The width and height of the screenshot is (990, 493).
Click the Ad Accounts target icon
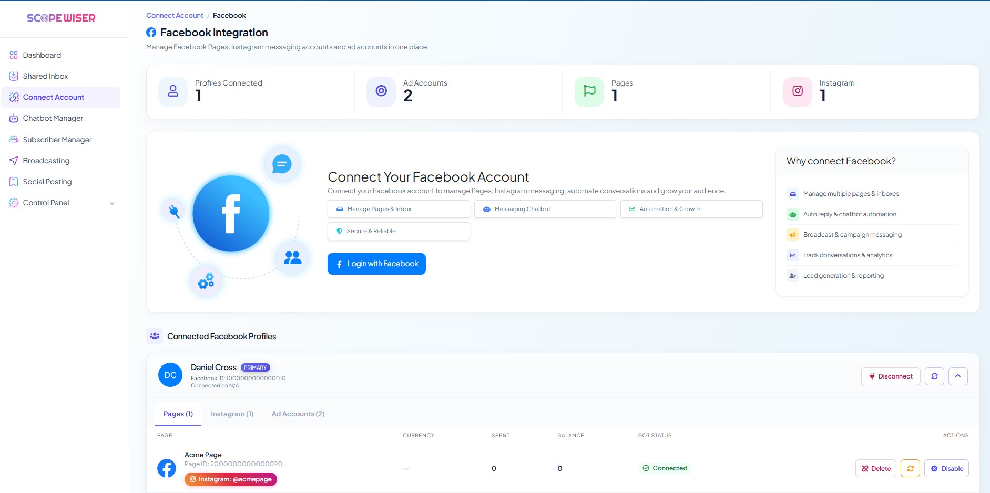(381, 91)
